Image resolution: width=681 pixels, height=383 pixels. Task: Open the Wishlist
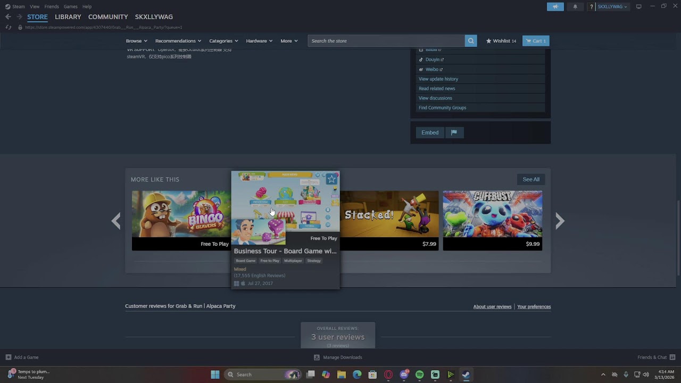[501, 41]
